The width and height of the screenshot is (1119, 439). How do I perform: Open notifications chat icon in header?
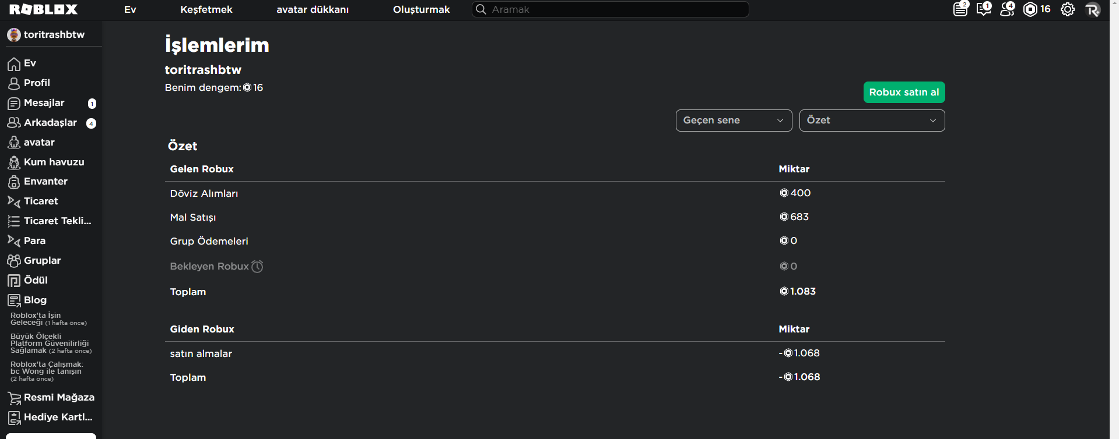(984, 9)
